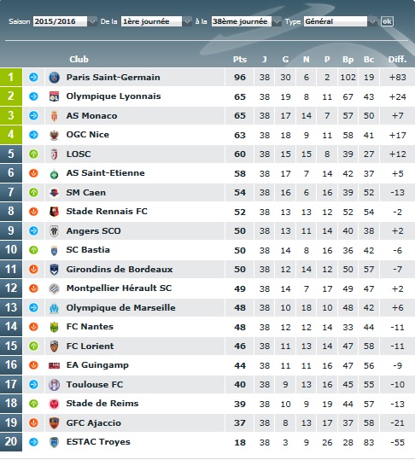415x460 pixels.
Task: Open the Girondins de Bordeaux club link
Action: pyautogui.click(x=120, y=270)
